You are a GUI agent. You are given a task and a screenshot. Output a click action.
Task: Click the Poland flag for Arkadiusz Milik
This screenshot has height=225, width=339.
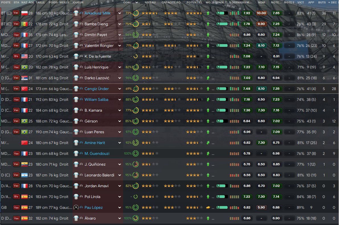click(24, 13)
